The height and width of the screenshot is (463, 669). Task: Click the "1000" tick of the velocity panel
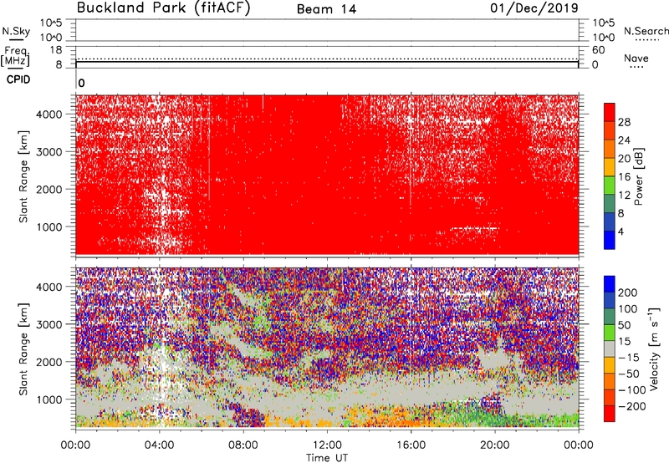pos(49,399)
